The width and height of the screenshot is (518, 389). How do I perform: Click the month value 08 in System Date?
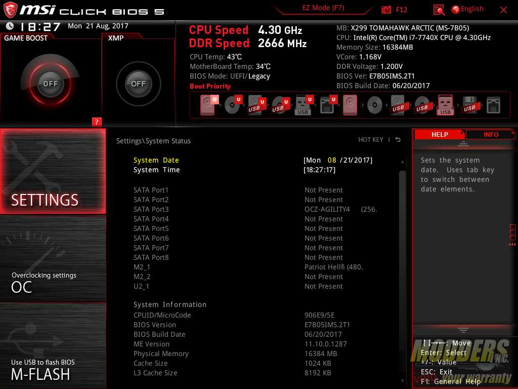pyautogui.click(x=332, y=160)
